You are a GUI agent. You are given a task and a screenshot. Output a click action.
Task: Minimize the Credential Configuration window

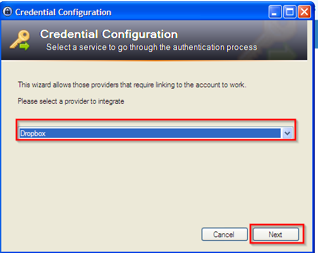(275, 12)
